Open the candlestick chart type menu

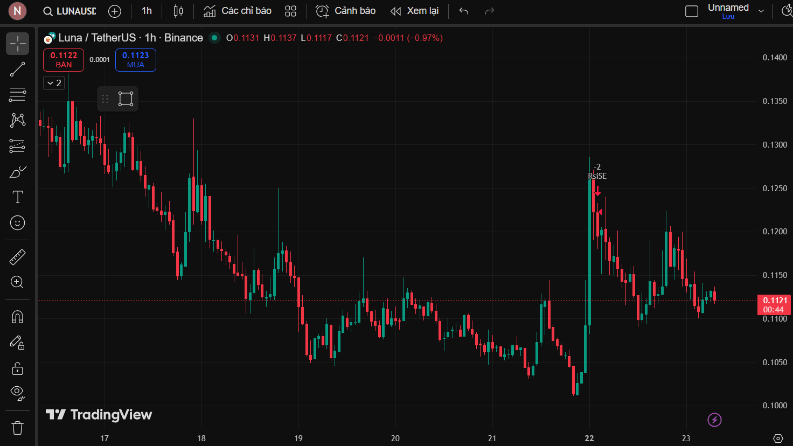pos(178,11)
